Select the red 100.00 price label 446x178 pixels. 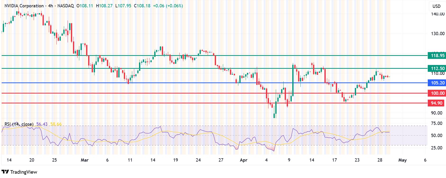(x=436, y=93)
